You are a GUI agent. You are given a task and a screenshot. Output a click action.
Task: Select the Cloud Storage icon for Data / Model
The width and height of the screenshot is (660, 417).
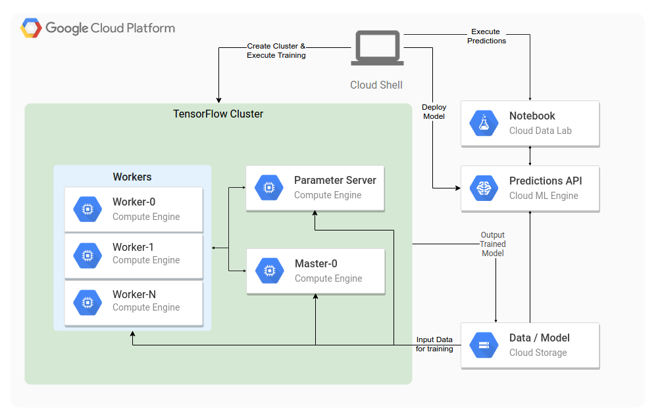pyautogui.click(x=484, y=345)
